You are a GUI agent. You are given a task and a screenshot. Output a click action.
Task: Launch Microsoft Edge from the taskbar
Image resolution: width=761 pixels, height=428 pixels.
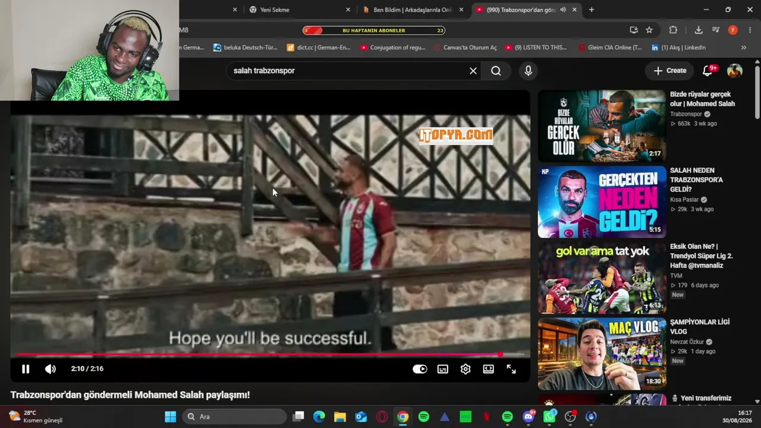(319, 417)
